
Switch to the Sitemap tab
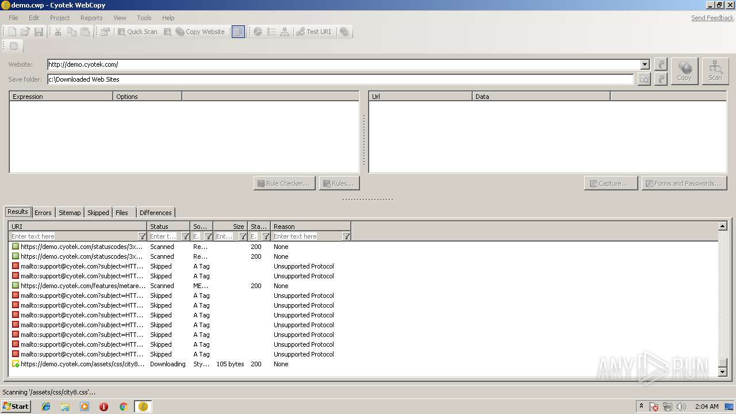[70, 213]
